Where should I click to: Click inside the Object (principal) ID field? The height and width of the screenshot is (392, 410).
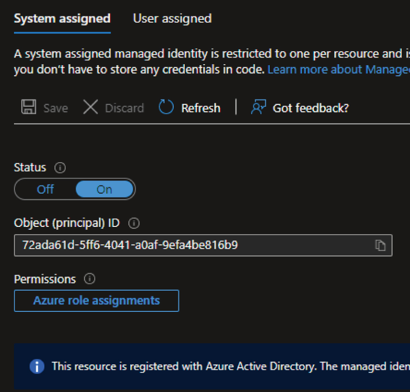[x=193, y=245]
